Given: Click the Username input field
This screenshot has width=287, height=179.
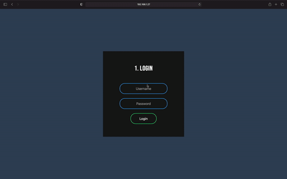Looking at the screenshot, I should 143,89.
